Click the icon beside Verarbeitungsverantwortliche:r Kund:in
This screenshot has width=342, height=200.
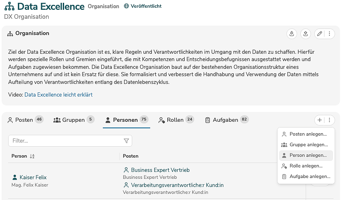tap(126, 185)
